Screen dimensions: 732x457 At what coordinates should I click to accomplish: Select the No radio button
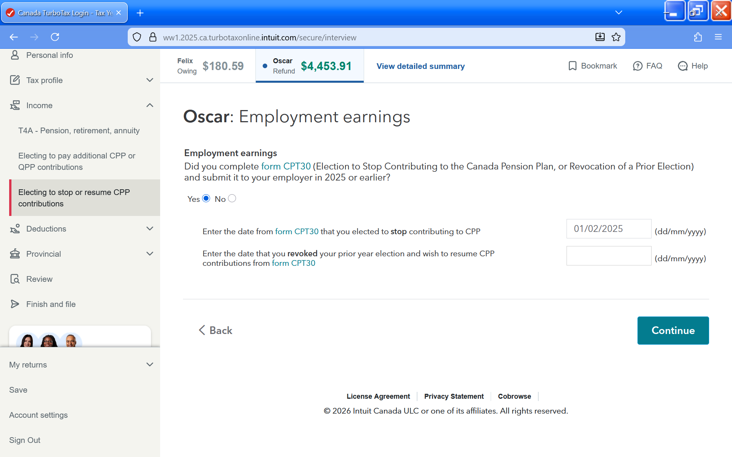click(232, 198)
